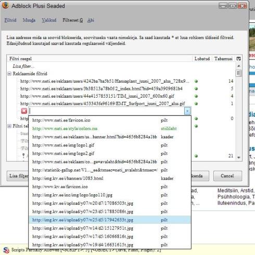Toggle enabled dot for TIM_juuni_2007 filter

pyautogui.click(x=196, y=96)
